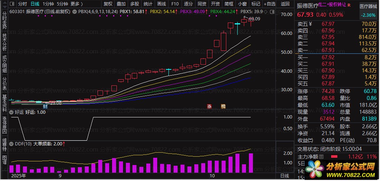Switch to the 5分钟 period tab
Viewport: 381px width, 181px height.
point(62,4)
